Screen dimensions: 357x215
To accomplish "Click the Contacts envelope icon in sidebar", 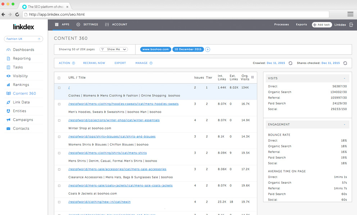I will 8,128.
